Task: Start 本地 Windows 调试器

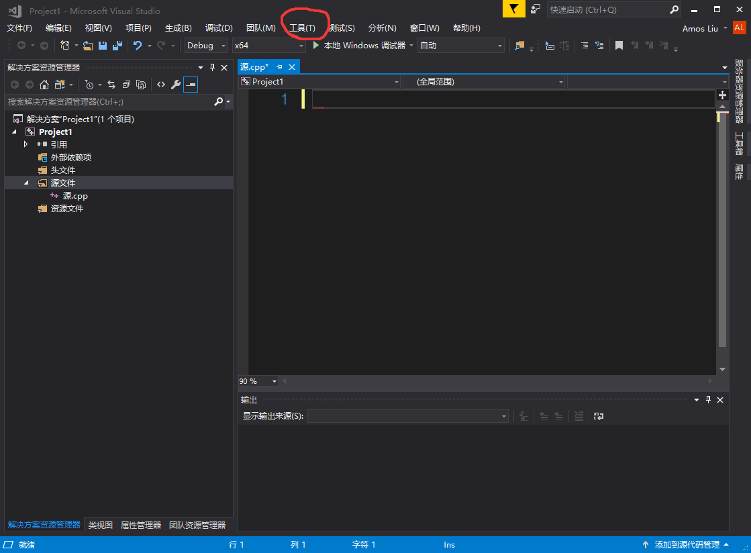Action: (359, 46)
